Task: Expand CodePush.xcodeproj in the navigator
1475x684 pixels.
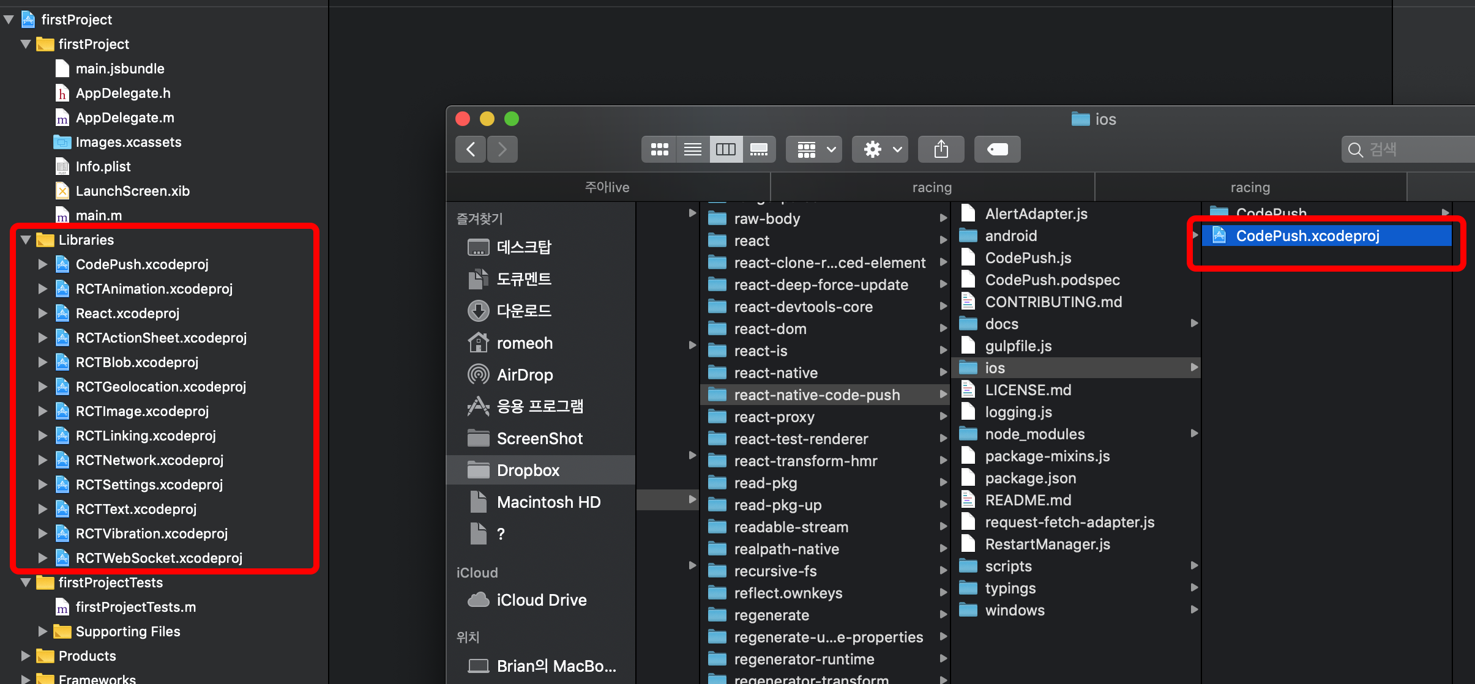Action: tap(42, 264)
